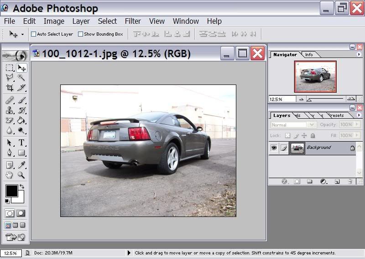Image resolution: width=365 pixels, height=259 pixels.
Task: Click the Navigator zoom in button
Action: point(351,99)
